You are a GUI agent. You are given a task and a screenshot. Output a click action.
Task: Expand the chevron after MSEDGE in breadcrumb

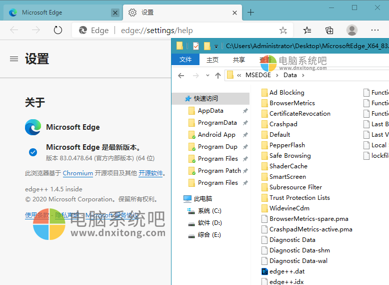point(277,75)
